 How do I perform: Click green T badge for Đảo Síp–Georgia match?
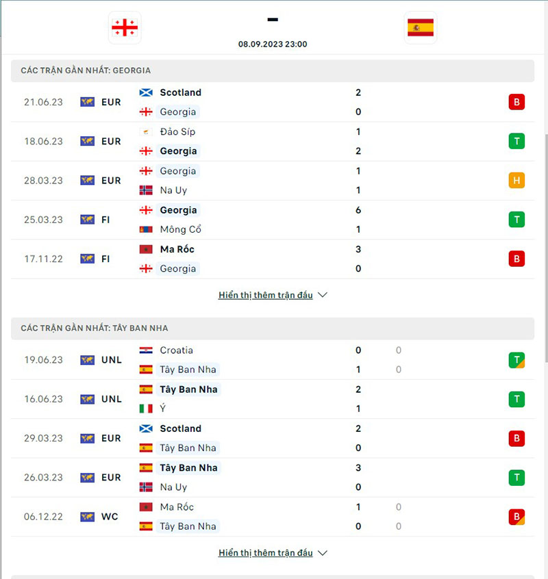coord(516,141)
